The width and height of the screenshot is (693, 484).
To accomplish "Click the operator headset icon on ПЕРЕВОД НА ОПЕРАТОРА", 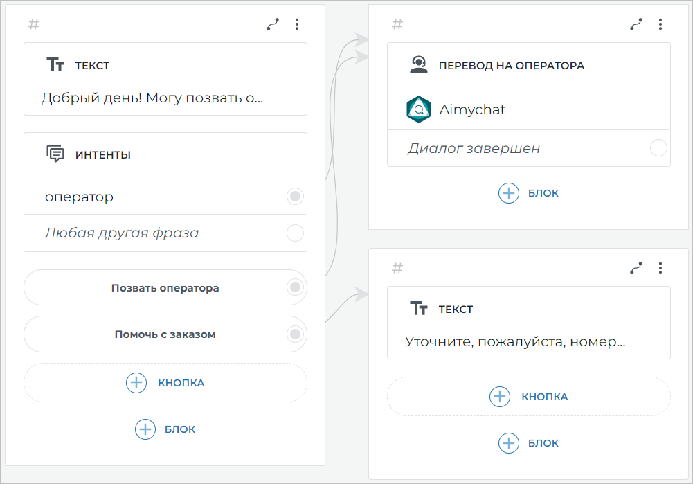I will [420, 66].
